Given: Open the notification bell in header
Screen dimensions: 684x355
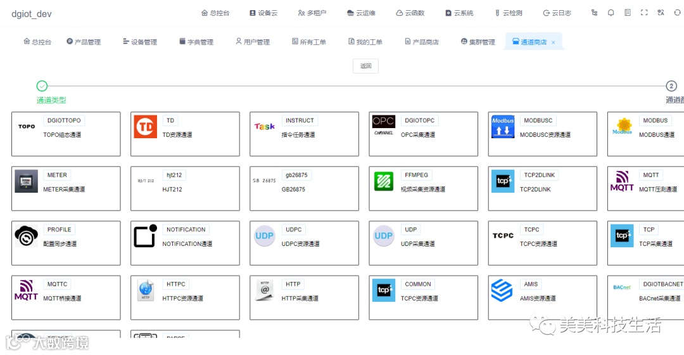Looking at the screenshot, I should click(x=611, y=13).
